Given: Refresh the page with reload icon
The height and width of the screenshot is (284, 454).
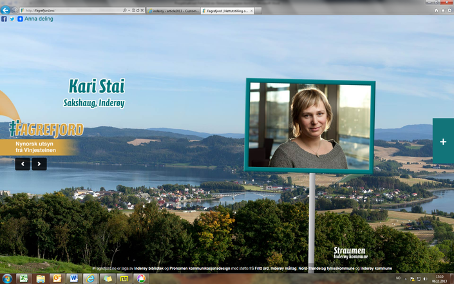Looking at the screenshot, I should pyautogui.click(x=138, y=10).
